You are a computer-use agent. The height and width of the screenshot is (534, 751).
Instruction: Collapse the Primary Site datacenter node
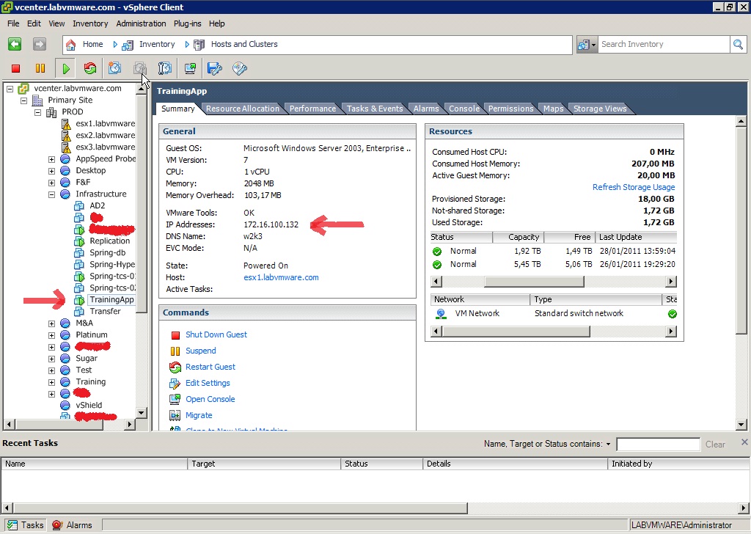click(x=23, y=100)
